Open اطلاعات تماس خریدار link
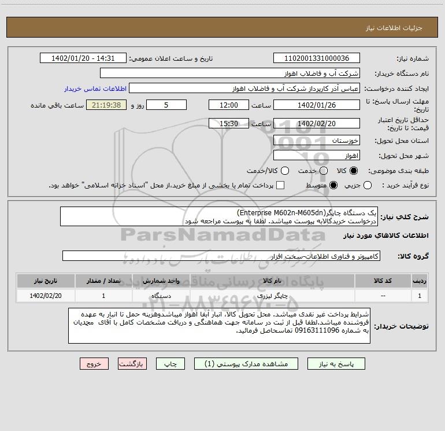The image size is (445, 431). [x=95, y=89]
